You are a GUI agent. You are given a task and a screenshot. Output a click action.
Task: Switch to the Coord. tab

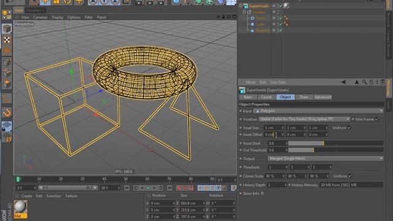click(x=266, y=97)
